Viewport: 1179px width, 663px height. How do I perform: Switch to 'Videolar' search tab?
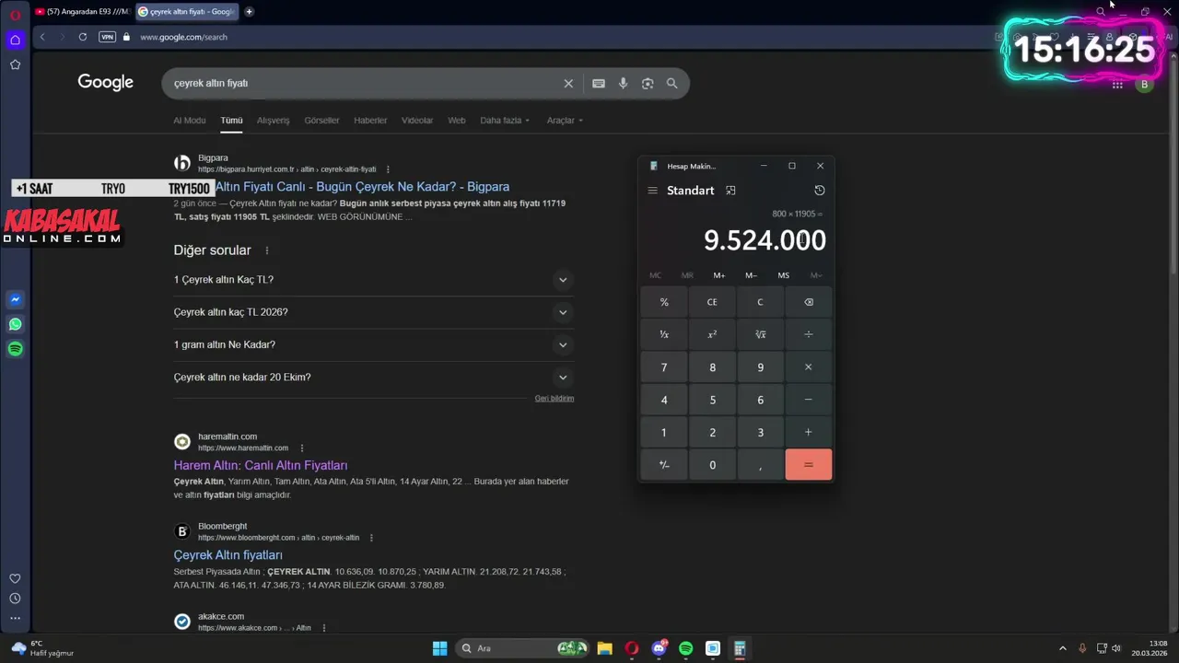[x=417, y=121]
